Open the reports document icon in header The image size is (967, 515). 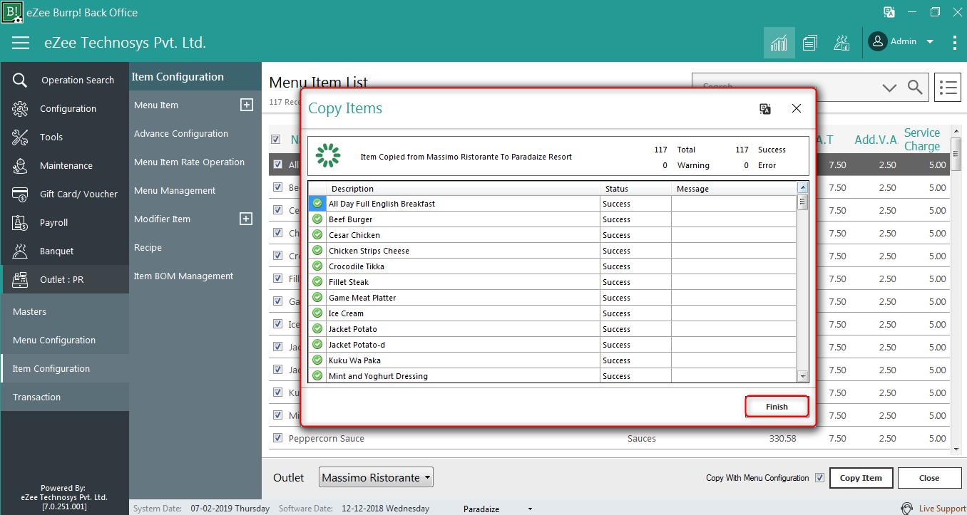click(x=809, y=43)
